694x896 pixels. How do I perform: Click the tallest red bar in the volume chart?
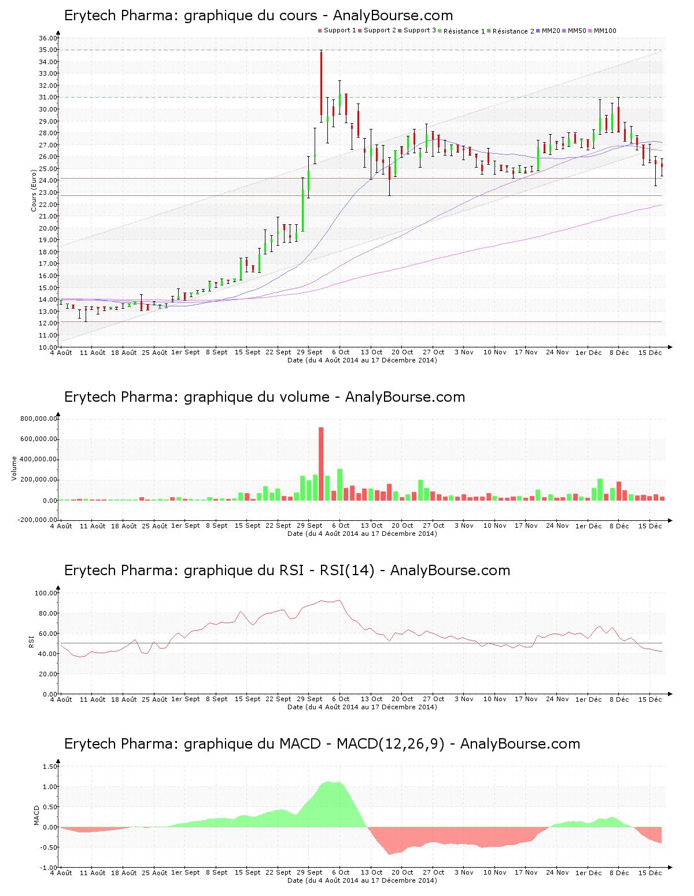tap(321, 464)
